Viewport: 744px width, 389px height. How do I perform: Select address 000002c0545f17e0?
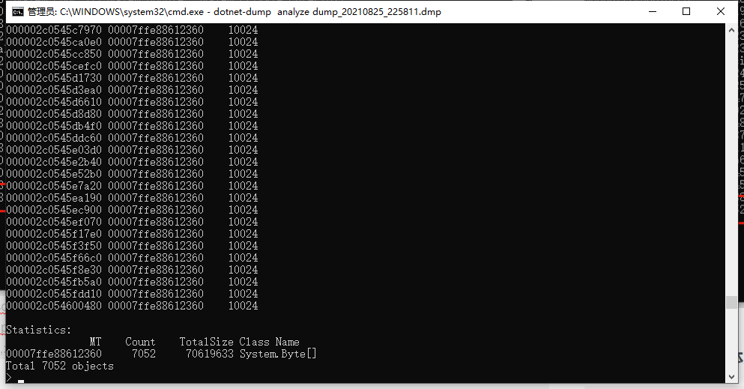[54, 234]
